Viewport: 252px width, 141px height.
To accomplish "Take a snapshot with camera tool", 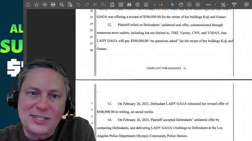I will click(x=121, y=5).
